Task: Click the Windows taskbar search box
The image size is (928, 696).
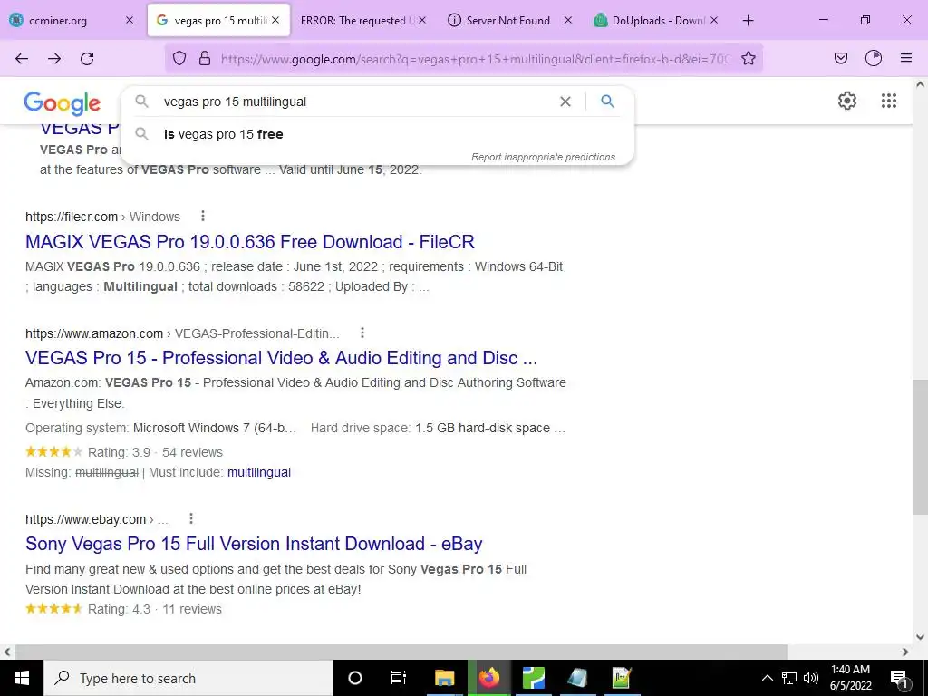Action: point(188,678)
